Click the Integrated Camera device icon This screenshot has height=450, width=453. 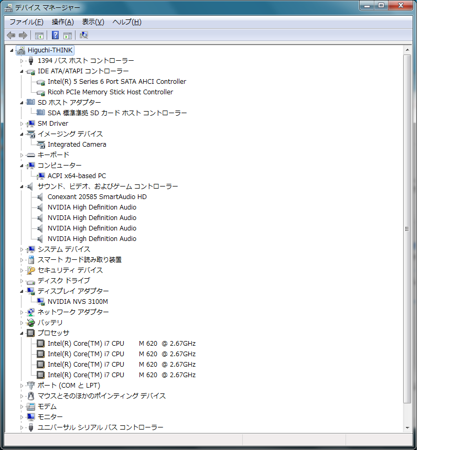point(41,145)
